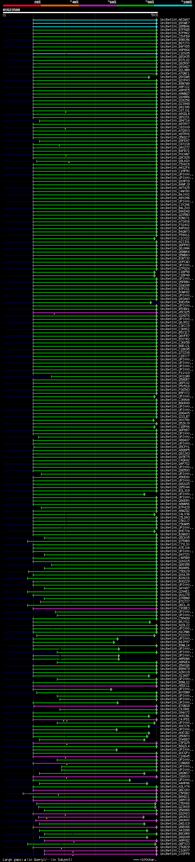Click the UniRef100_B6T2T0 entry

click(175, 43)
